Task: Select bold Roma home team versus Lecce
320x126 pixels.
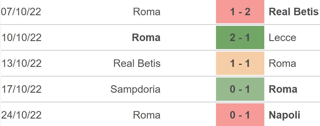Action: pos(146,38)
